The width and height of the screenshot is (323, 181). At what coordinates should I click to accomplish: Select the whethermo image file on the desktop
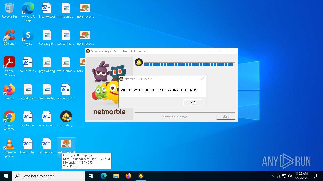pos(66,65)
